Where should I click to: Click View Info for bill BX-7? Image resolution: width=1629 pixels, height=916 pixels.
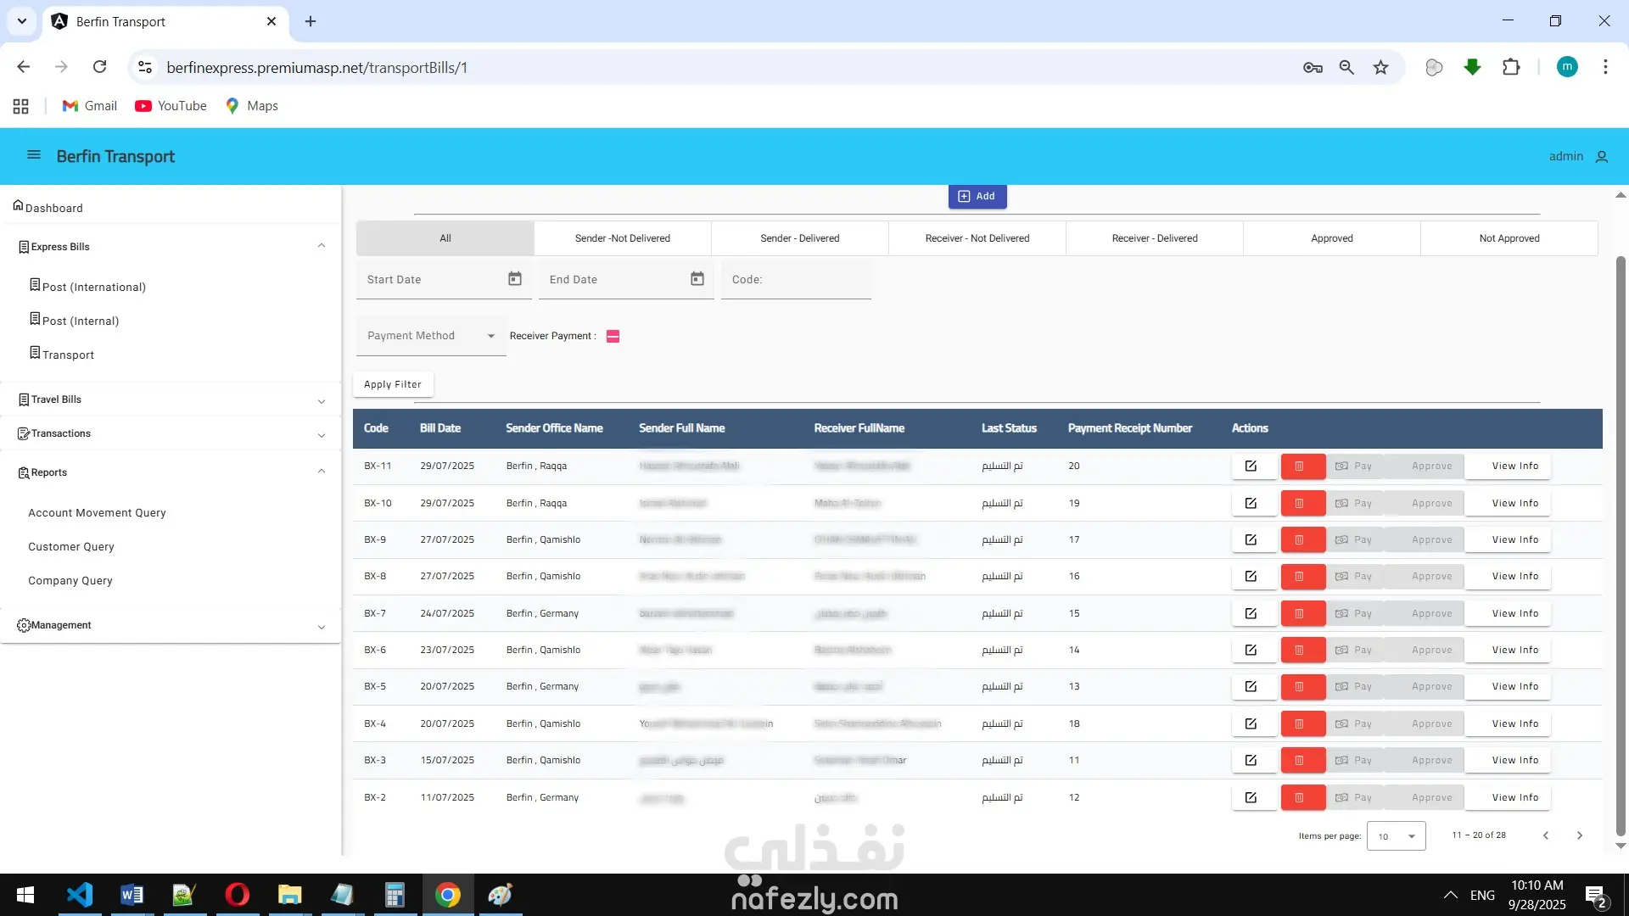(1514, 613)
